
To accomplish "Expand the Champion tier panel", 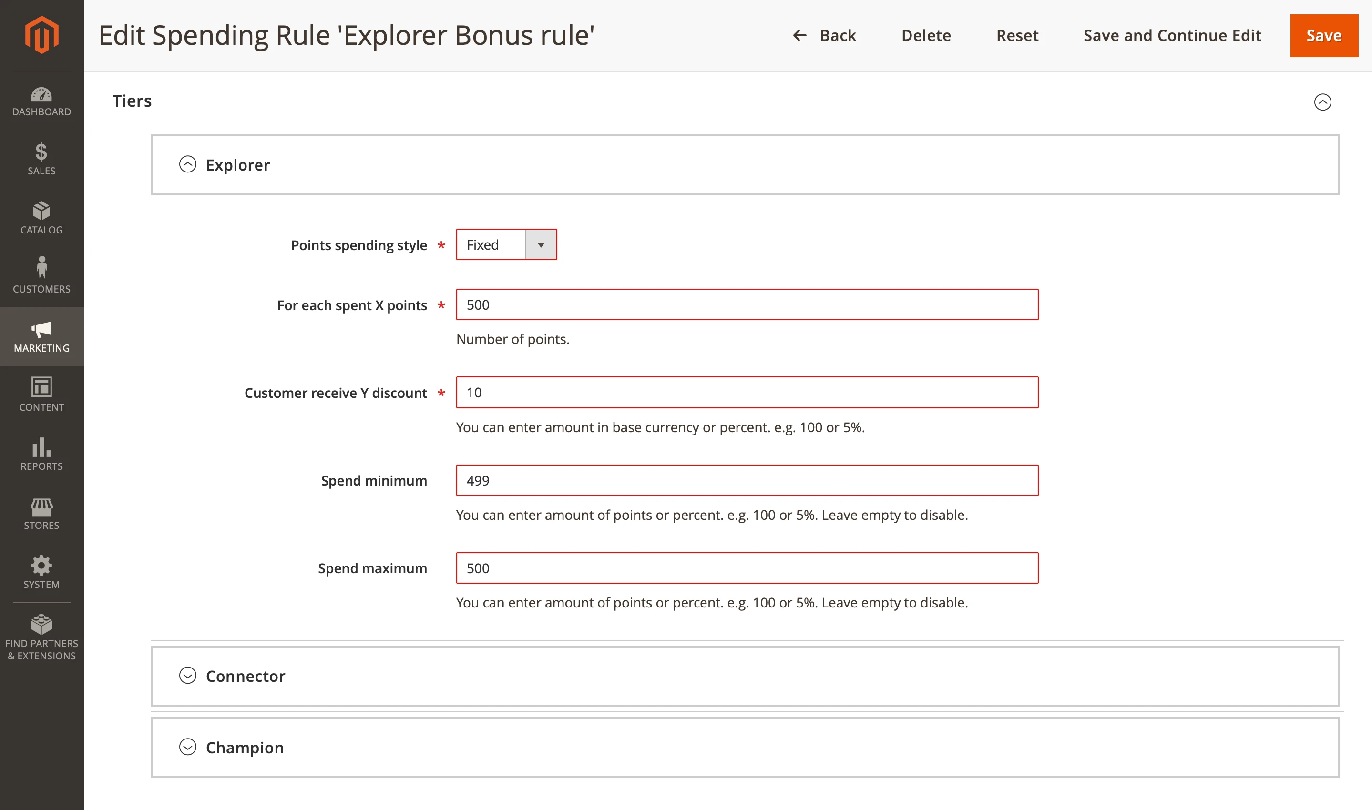I will pos(188,747).
